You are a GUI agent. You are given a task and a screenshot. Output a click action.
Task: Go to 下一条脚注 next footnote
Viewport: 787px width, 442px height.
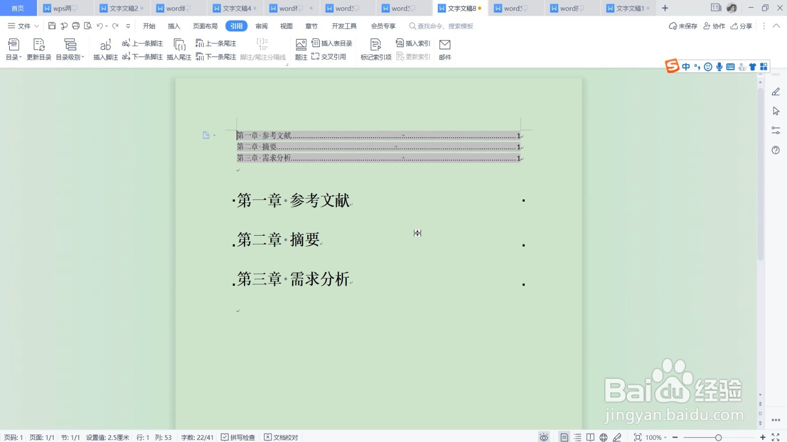(142, 57)
